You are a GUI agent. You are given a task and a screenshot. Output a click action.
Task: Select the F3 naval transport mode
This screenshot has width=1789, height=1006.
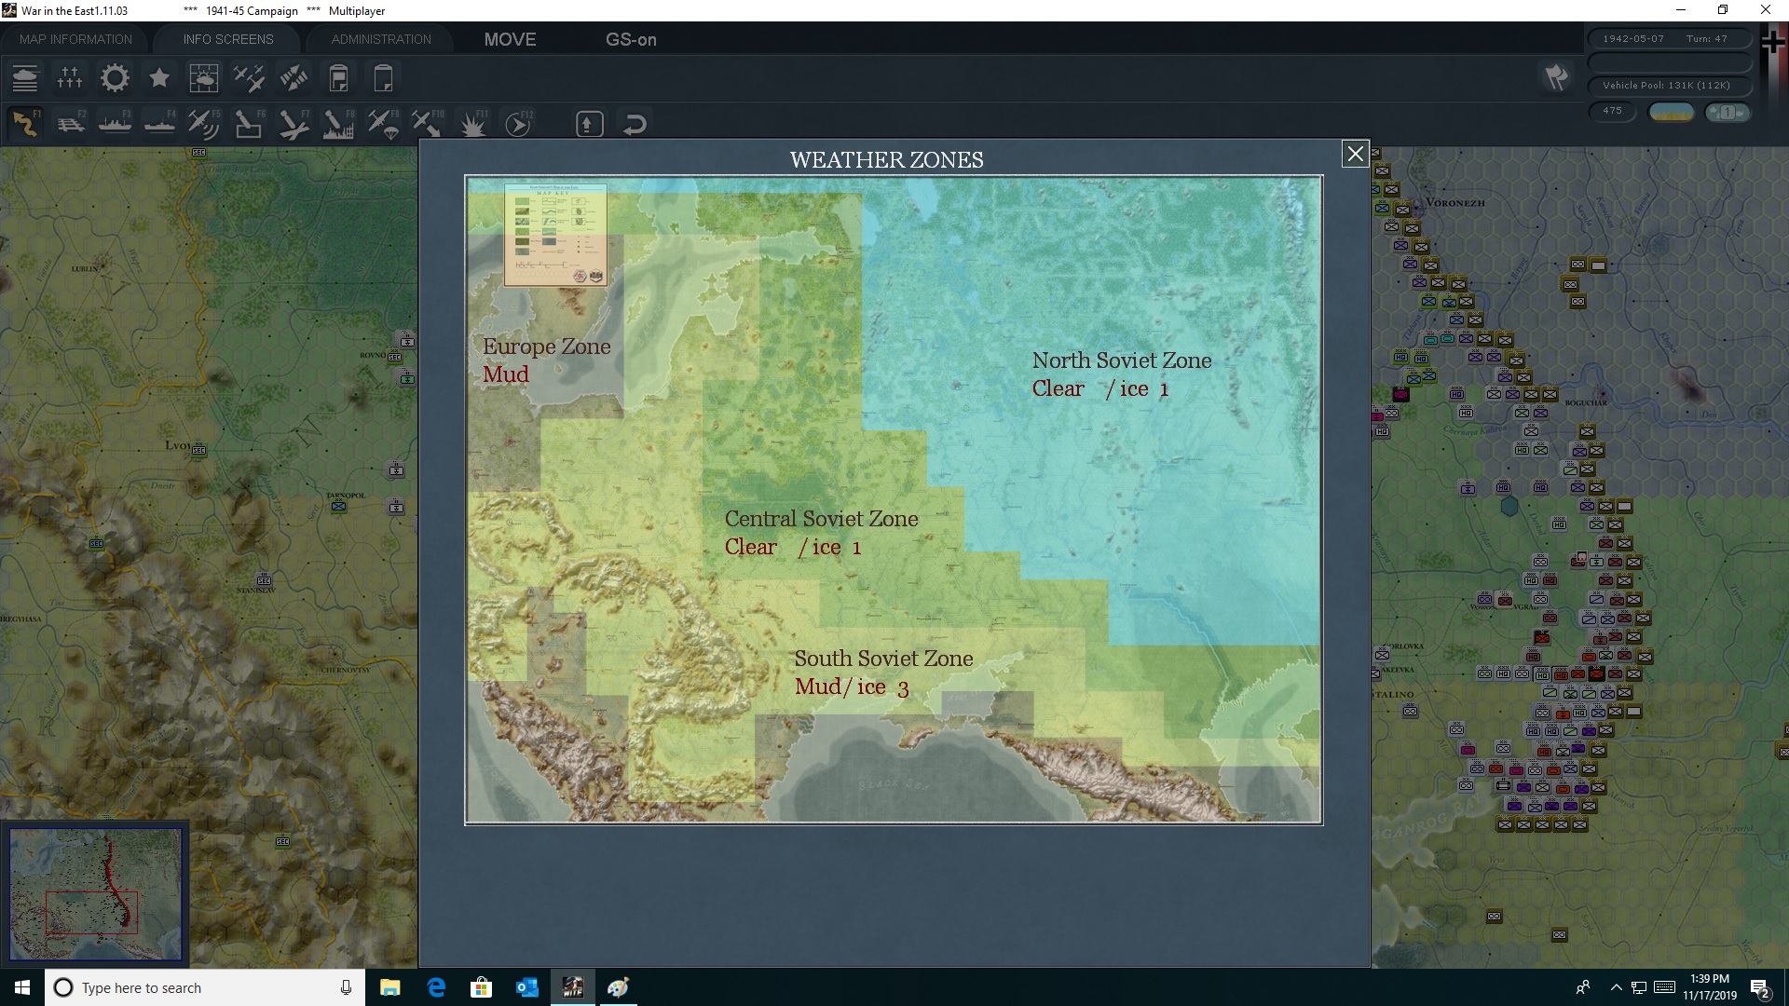[115, 123]
